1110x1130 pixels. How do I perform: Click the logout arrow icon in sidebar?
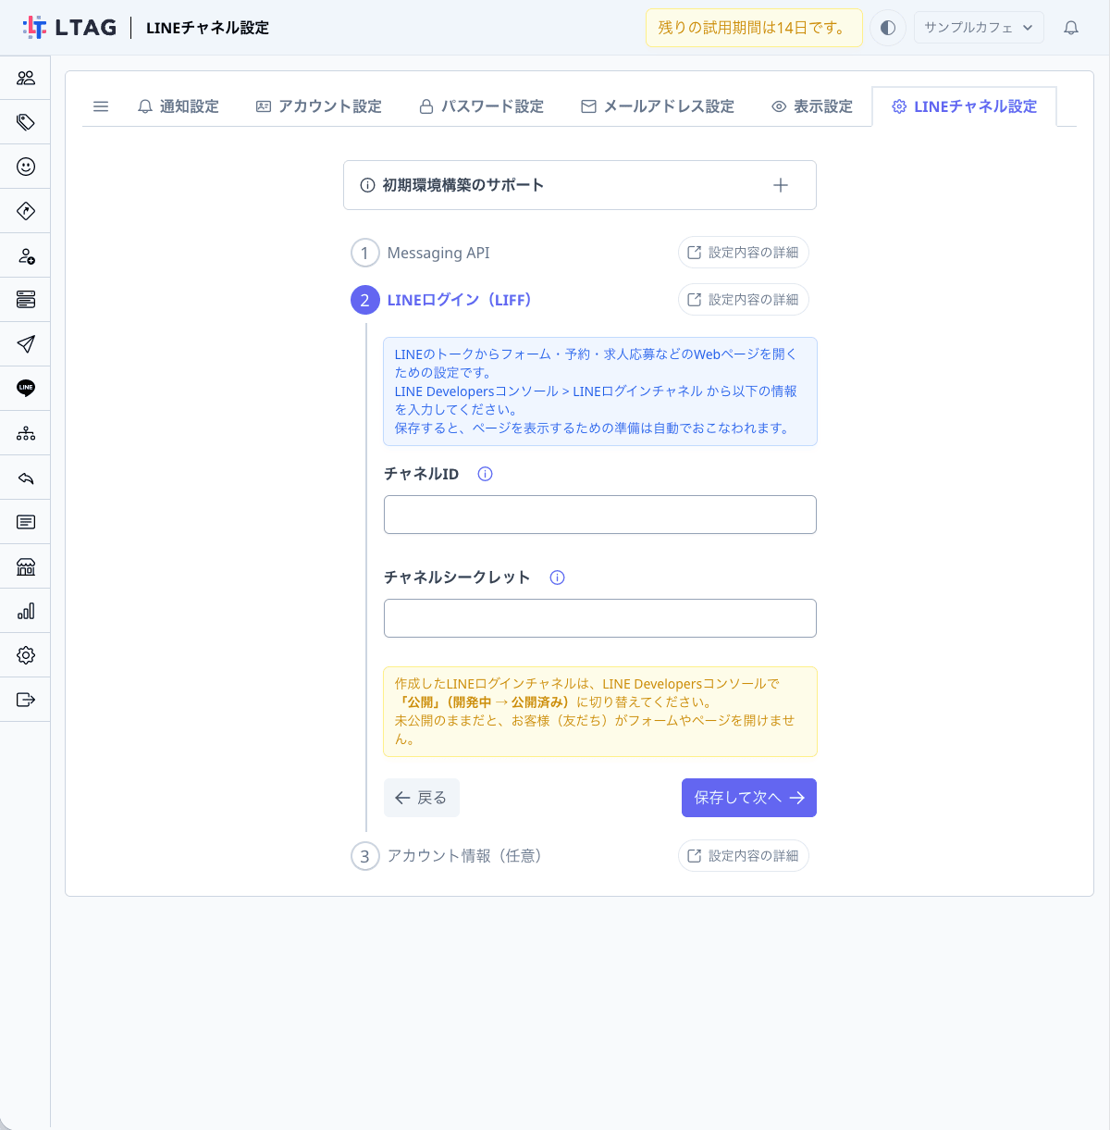[x=26, y=700]
